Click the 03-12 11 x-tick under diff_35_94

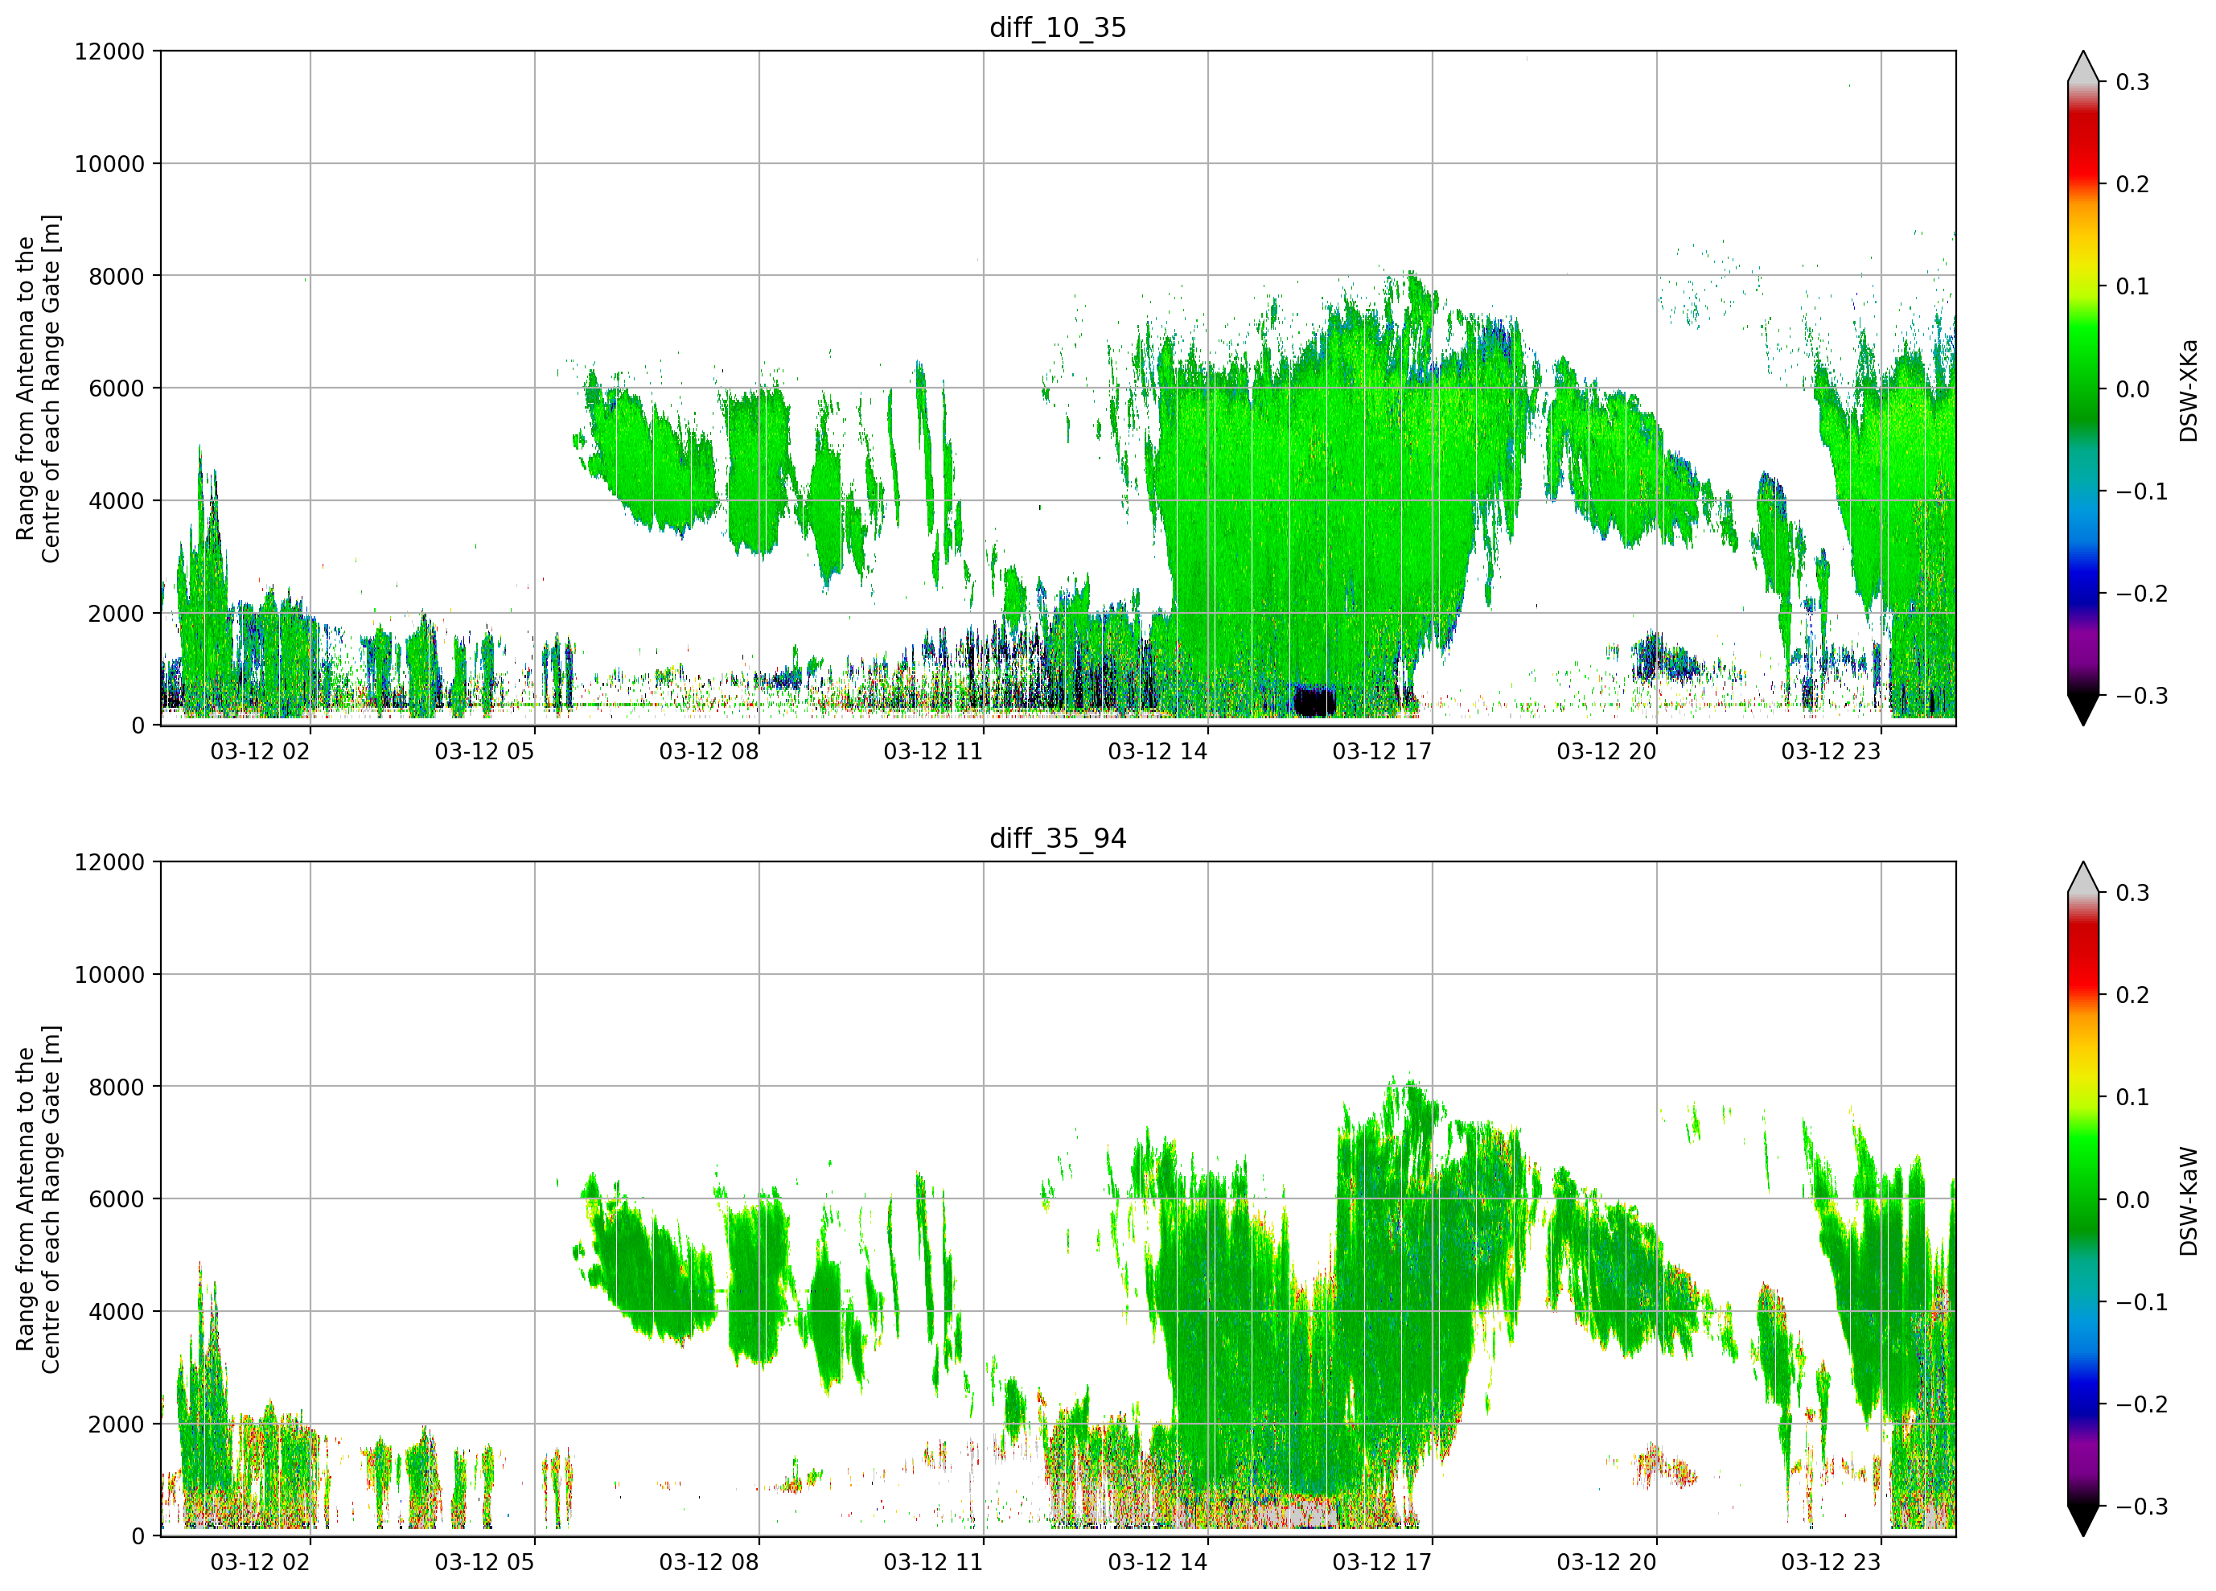tap(933, 1563)
